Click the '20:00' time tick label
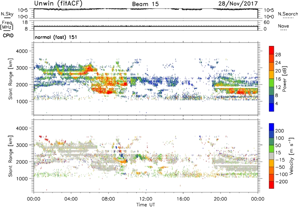Viewport: 298px width, 207px height. pyautogui.click(x=220, y=199)
